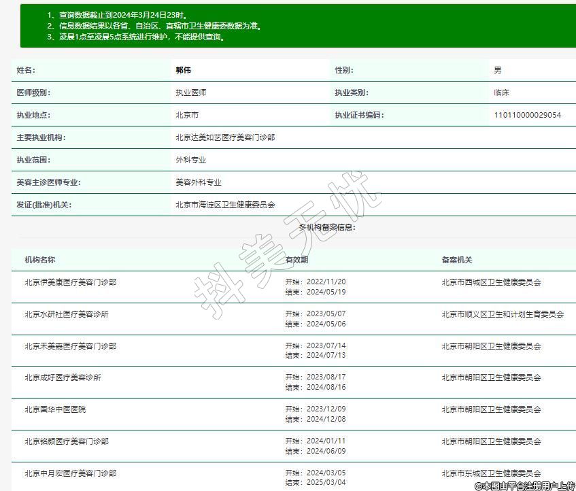Select 北京伊美康医疗美容门诊部 institution row
This screenshot has height=491, width=576.
click(x=70, y=282)
